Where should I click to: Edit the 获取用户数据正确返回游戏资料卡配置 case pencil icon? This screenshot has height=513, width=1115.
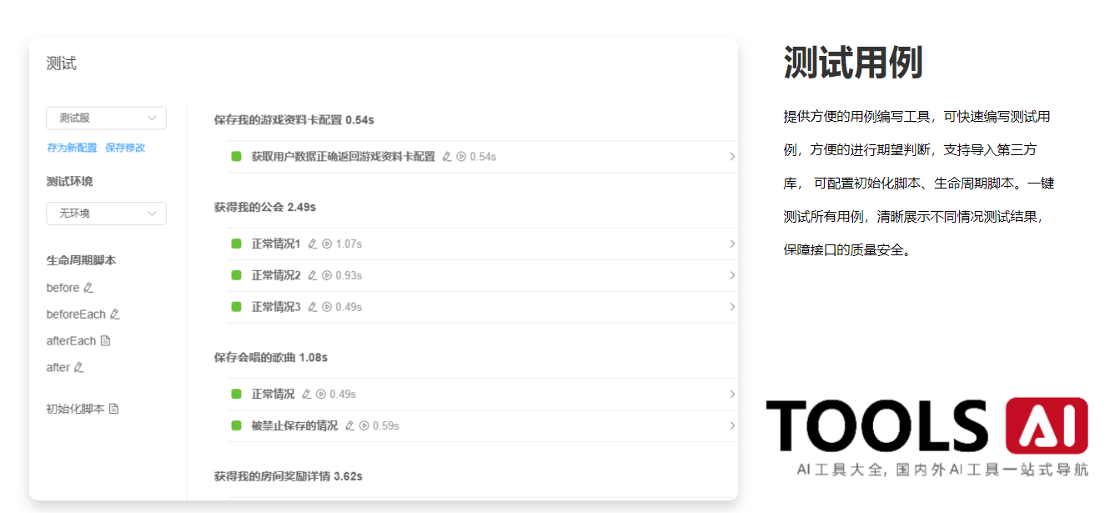[447, 157]
